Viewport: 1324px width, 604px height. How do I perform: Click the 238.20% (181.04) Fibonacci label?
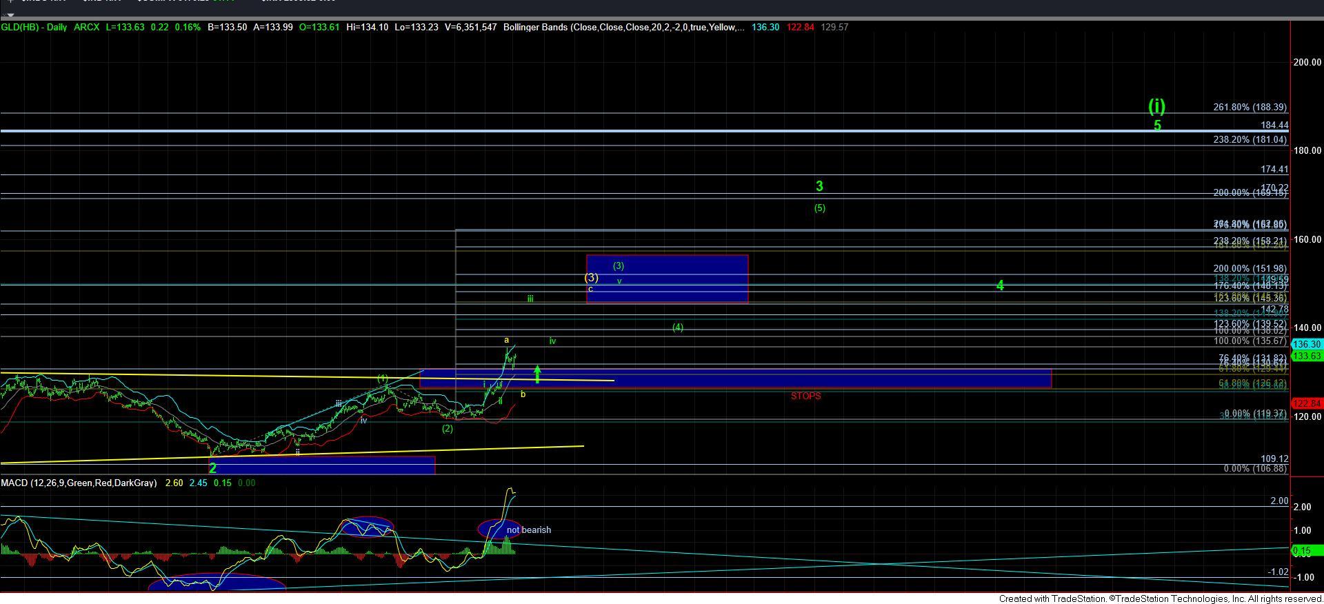pos(1250,139)
